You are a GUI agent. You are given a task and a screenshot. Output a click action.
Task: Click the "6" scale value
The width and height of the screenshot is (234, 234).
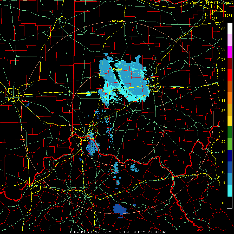point(224,183)
